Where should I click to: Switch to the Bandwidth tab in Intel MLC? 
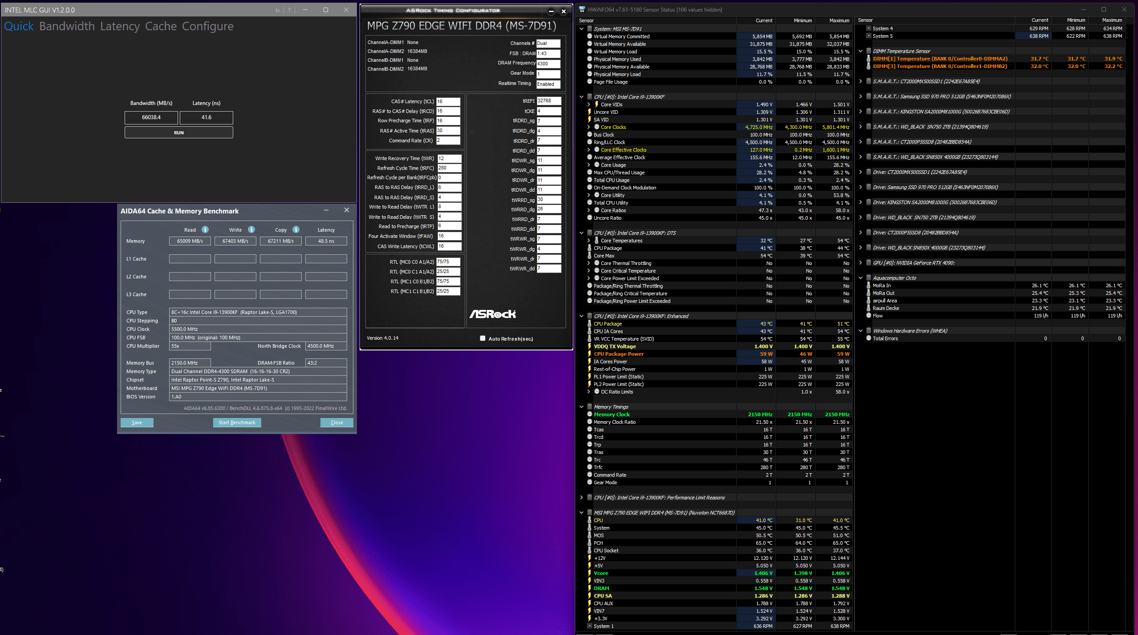[x=67, y=26]
